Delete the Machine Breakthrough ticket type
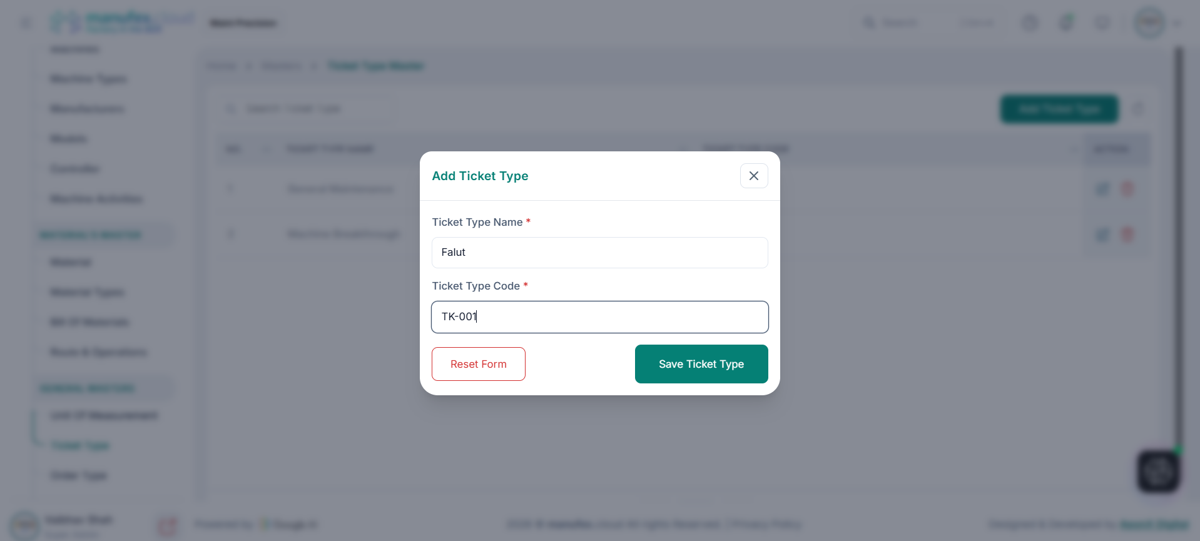This screenshot has height=541, width=1200. [1128, 235]
